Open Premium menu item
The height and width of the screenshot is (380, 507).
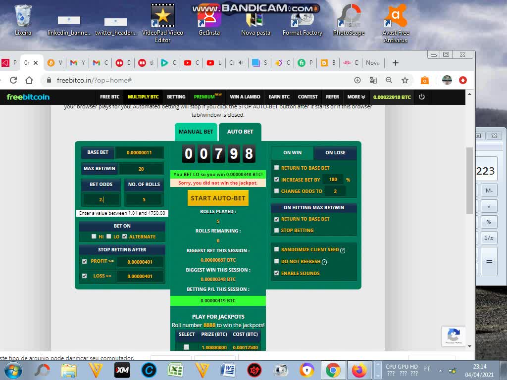tap(207, 96)
